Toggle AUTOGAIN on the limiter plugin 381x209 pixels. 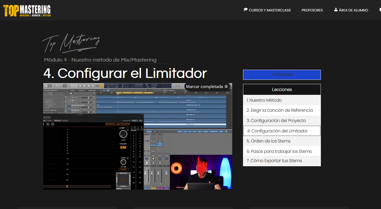click(123, 124)
